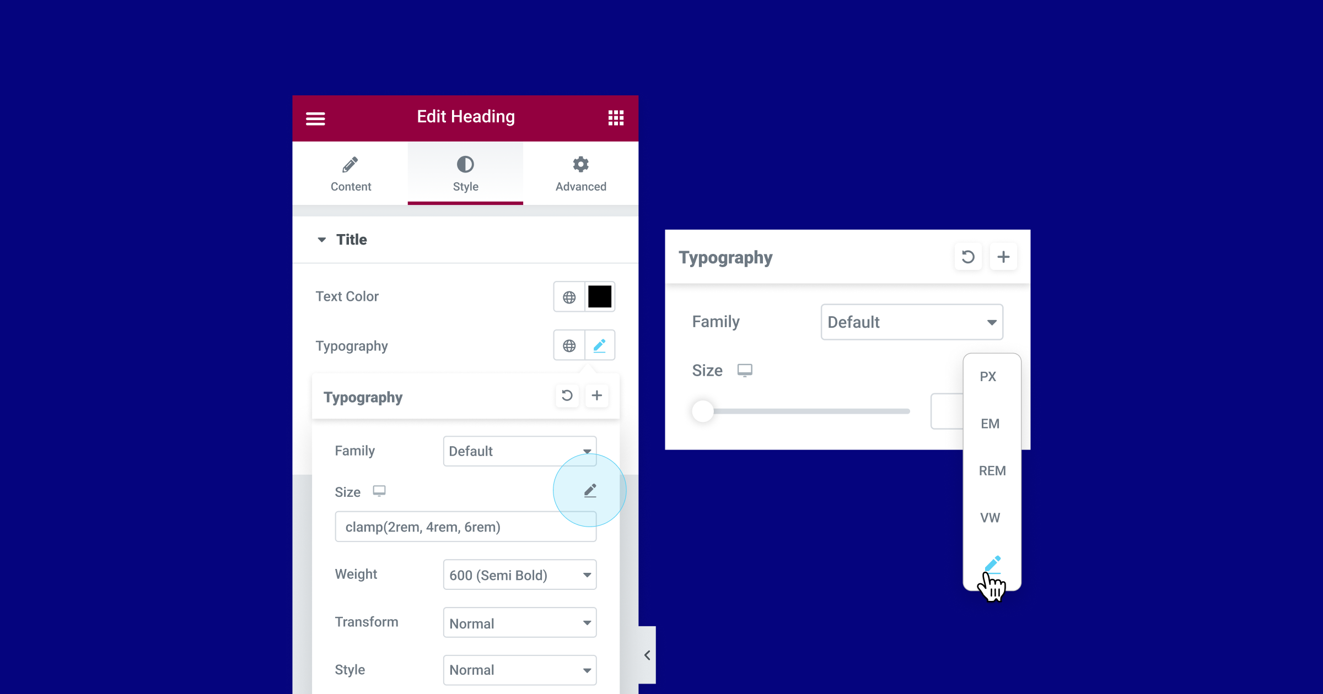
Task: Click the reset icon in the floating Typography panel
Action: coord(967,257)
